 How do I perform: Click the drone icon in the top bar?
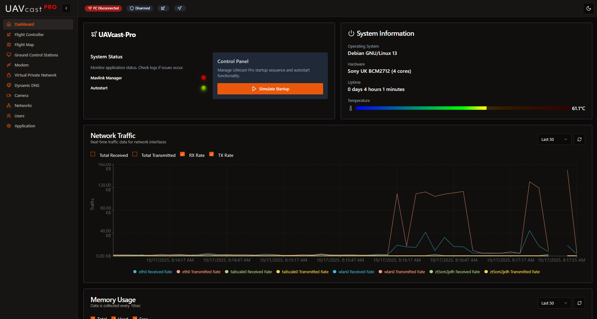coord(163,8)
